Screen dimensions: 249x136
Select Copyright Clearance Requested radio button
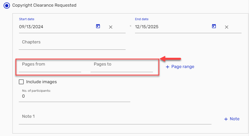click(7, 6)
